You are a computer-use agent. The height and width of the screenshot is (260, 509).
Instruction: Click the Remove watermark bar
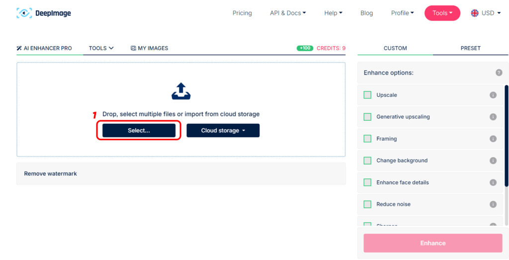coord(181,173)
